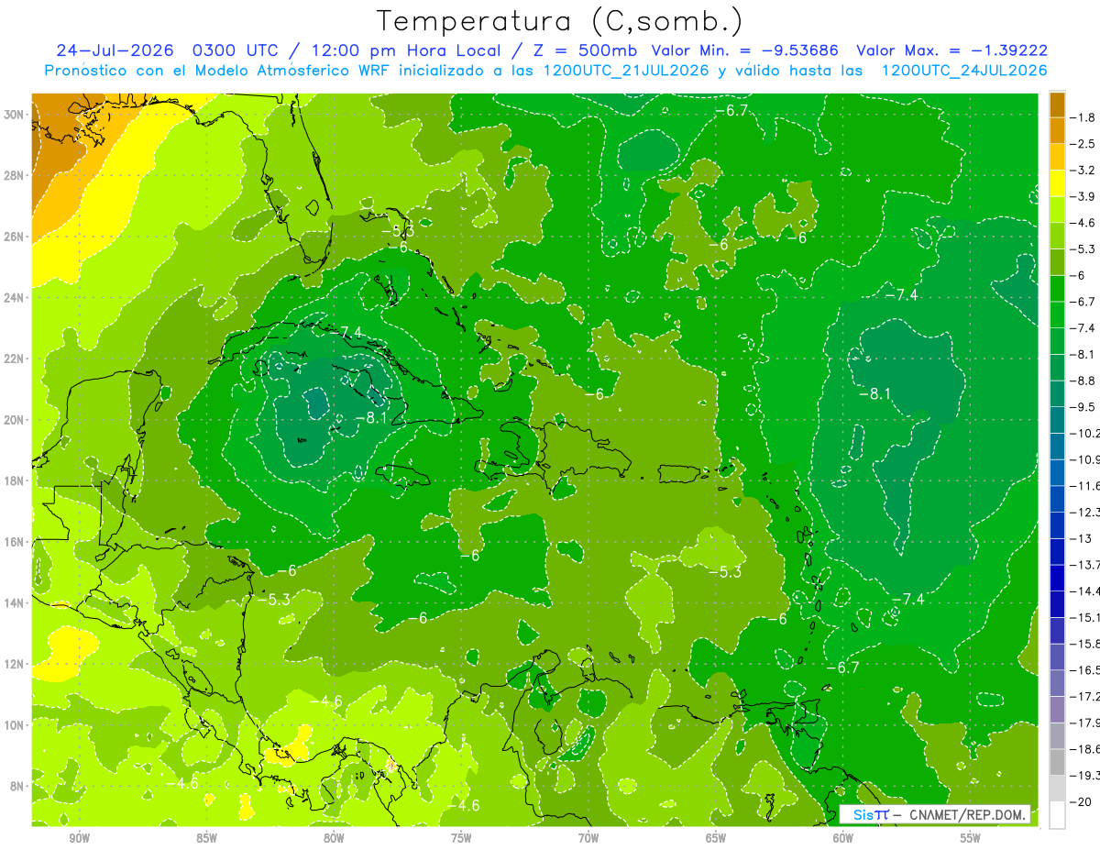Pick yellow legend band between -3.2 and -3.9
This screenshot has height=850, width=1100.
pyautogui.click(x=1057, y=182)
